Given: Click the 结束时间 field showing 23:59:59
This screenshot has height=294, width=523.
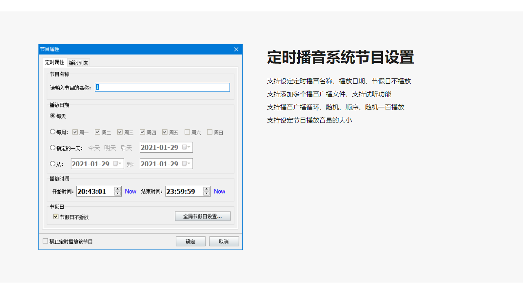Looking at the screenshot, I should tap(184, 191).
